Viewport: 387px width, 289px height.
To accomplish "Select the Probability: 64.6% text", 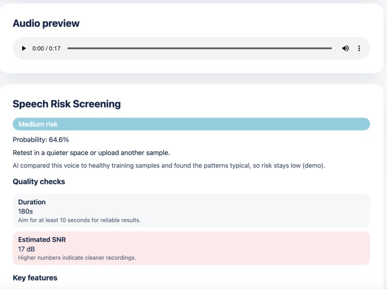I will (41, 140).
